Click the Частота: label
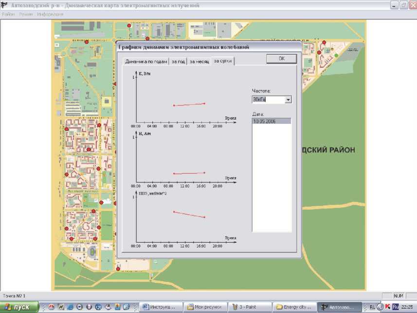The height and width of the screenshot is (313, 417). pyautogui.click(x=261, y=91)
